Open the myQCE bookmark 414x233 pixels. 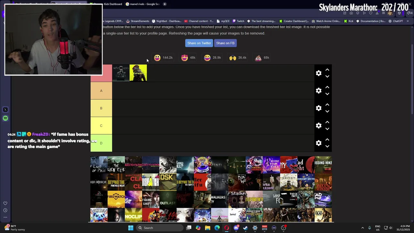[223, 21]
